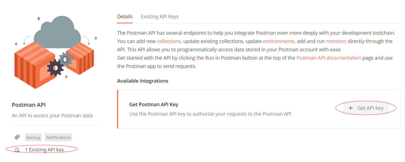
Task: Switch to the Existing API Keys tab
Action: tap(160, 16)
